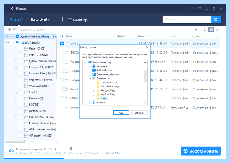The image size is (230, 163).
Task: Click the up-arrow navigation icon in breadcrumb
Action: 10,30
